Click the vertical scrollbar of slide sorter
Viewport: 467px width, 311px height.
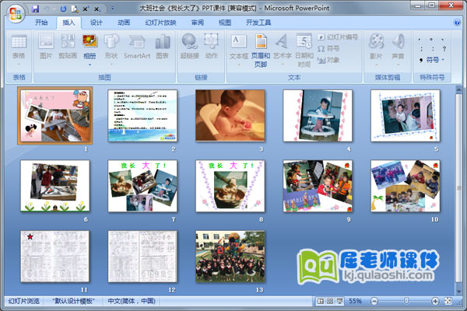coord(458,188)
